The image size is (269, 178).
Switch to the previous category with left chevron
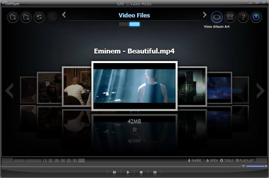point(64,15)
